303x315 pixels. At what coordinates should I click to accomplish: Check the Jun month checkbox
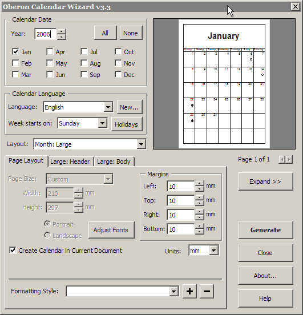pyautogui.click(x=50, y=75)
